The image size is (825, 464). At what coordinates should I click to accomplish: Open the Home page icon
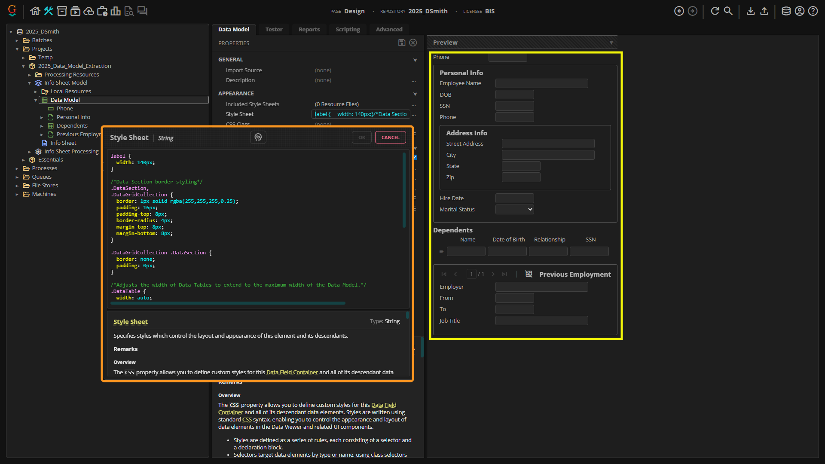pyautogui.click(x=35, y=11)
